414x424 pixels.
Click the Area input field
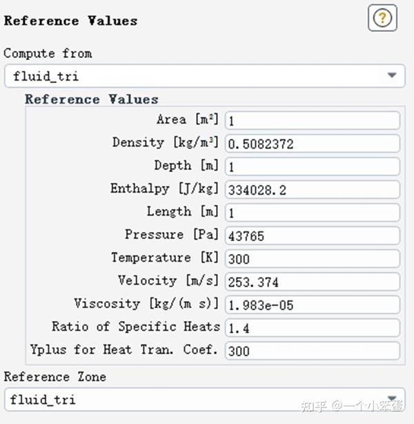pos(312,120)
